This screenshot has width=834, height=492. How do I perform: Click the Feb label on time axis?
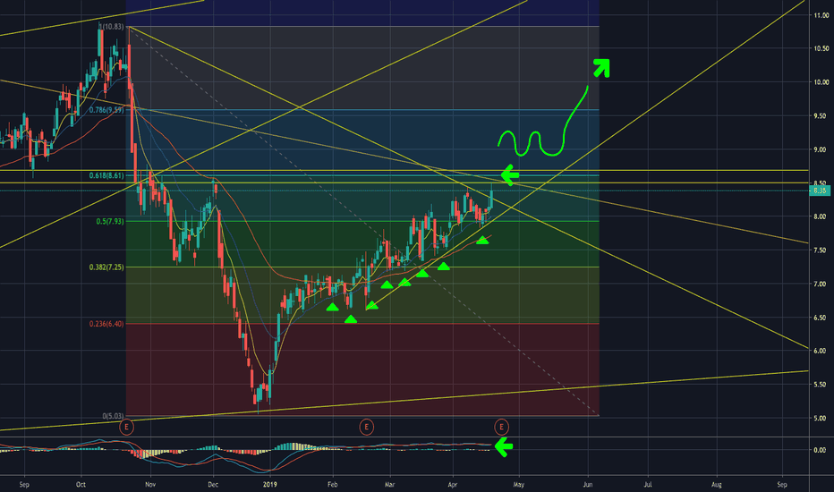pyautogui.click(x=332, y=485)
